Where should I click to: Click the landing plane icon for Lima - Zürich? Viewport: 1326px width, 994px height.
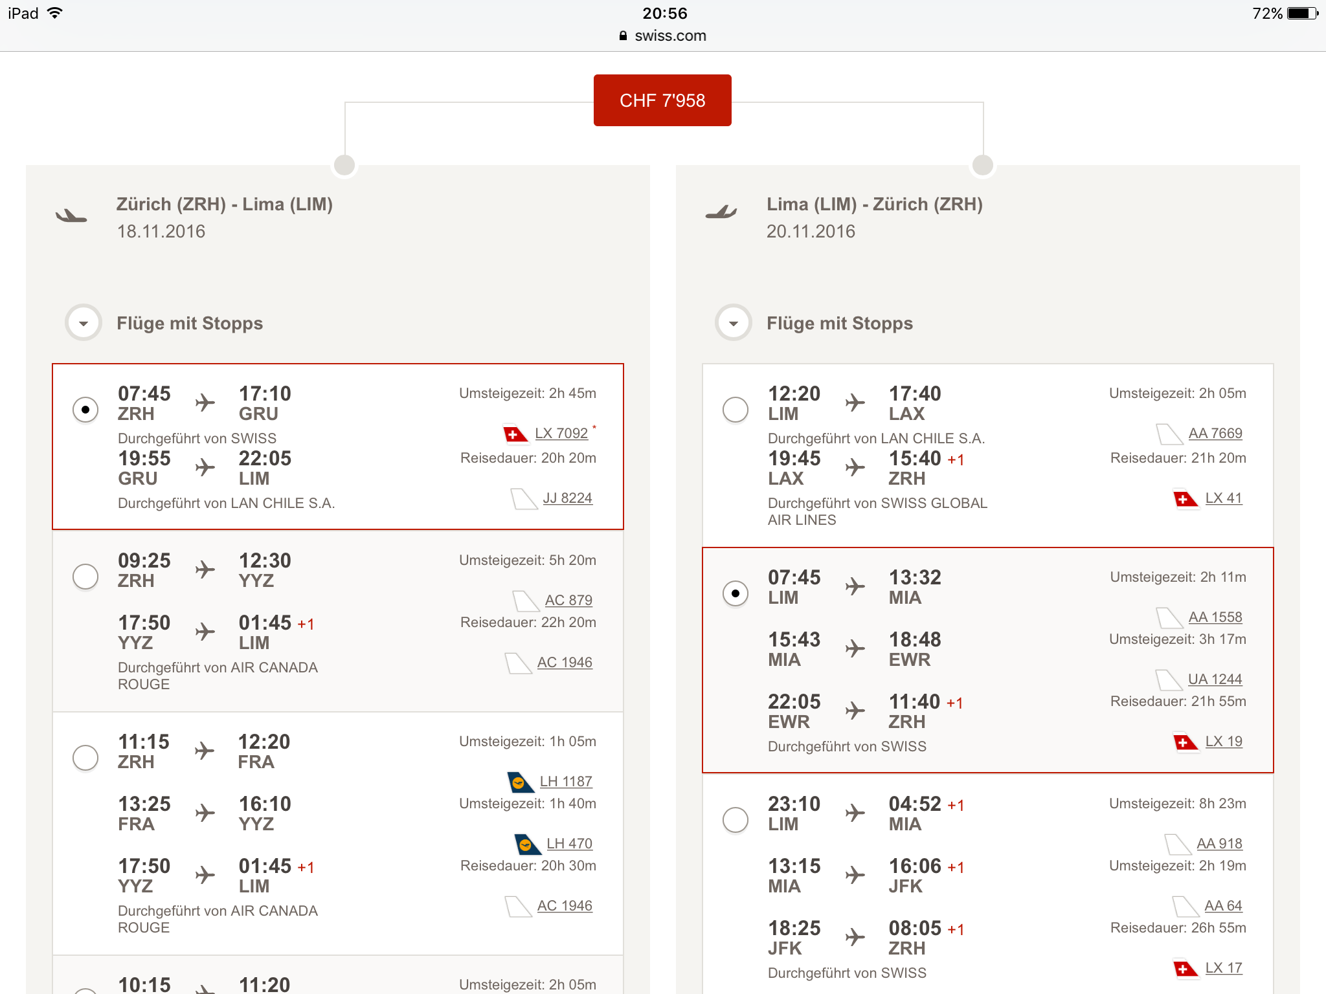(721, 212)
